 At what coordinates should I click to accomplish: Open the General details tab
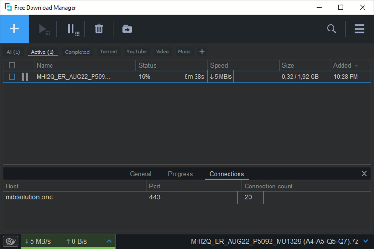[x=140, y=174]
